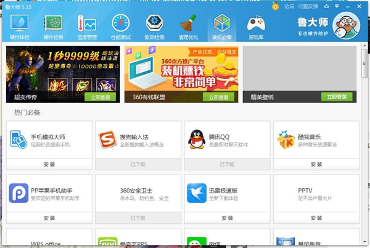Click 已下载 under 腾讯QQ
This screenshot has height=248, width=370.
click(227, 164)
